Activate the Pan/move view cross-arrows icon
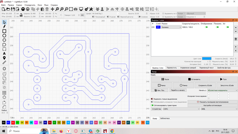Image resolution: width=238 pixels, height=134 pixels. pyautogui.click(x=52, y=9)
